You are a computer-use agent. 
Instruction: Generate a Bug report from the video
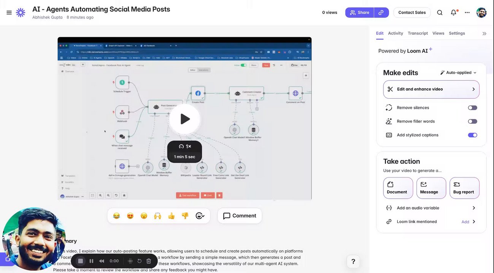point(464,188)
